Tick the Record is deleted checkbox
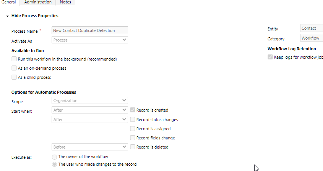The height and width of the screenshot is (171, 323). pyautogui.click(x=133, y=147)
